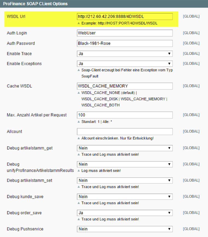Open the Debug unifyProfinanceArtikelstammResults dropdown
The width and height of the screenshot is (208, 237).
coord(125,164)
